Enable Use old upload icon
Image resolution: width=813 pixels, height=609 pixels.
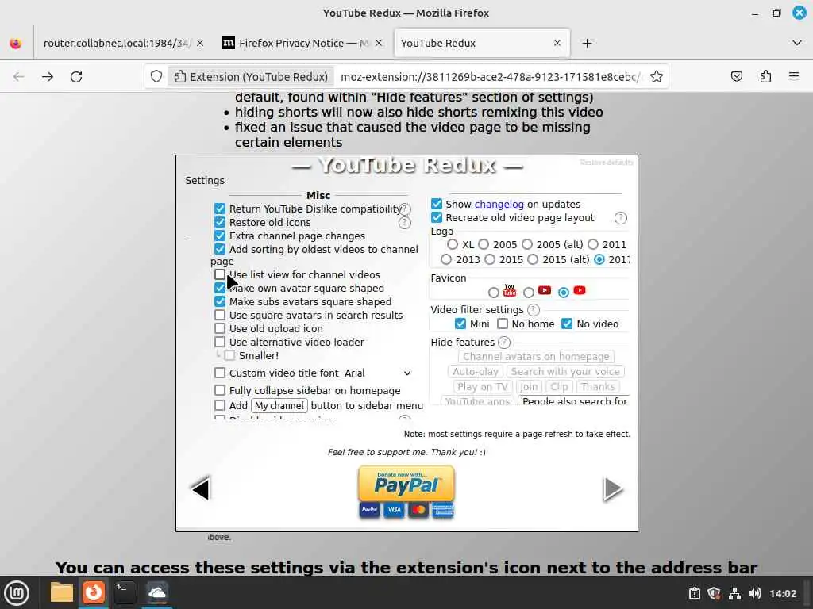click(x=220, y=328)
